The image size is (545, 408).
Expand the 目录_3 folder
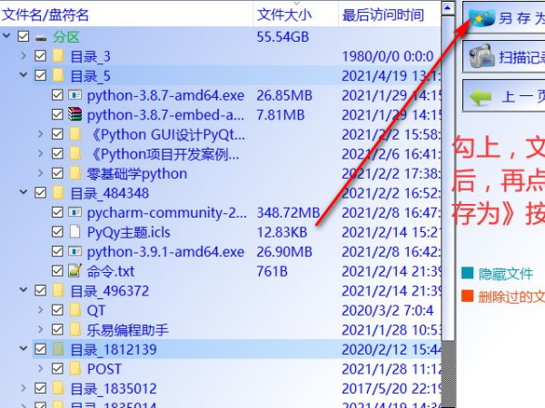pyautogui.click(x=24, y=55)
